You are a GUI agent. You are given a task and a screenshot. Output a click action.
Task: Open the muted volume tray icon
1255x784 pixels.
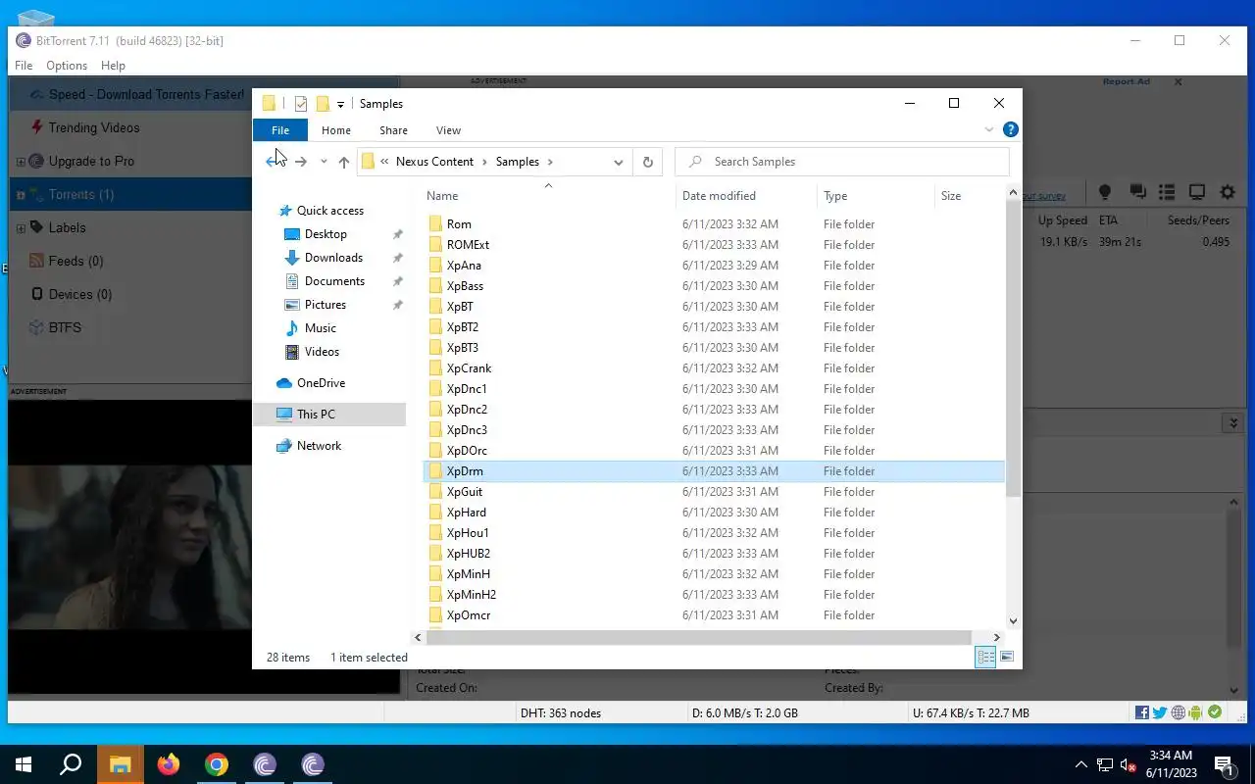(x=1129, y=765)
